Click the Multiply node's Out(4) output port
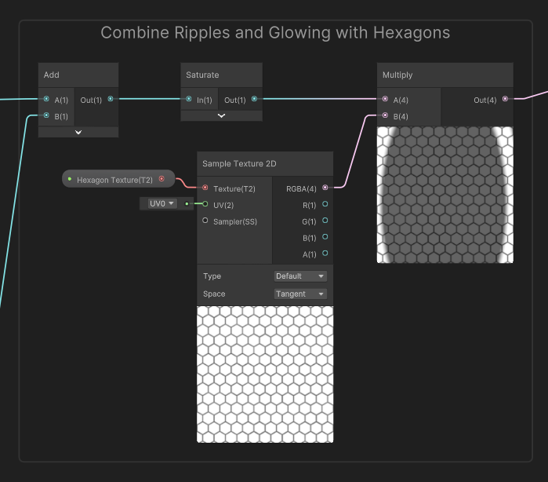This screenshot has width=548, height=482. [505, 100]
